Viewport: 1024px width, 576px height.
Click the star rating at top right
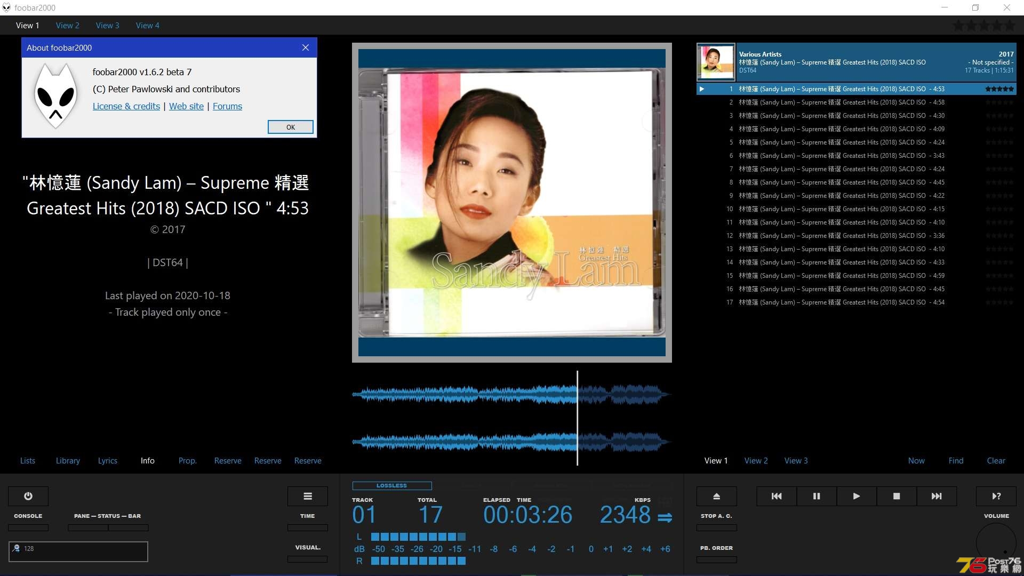pos(985,25)
